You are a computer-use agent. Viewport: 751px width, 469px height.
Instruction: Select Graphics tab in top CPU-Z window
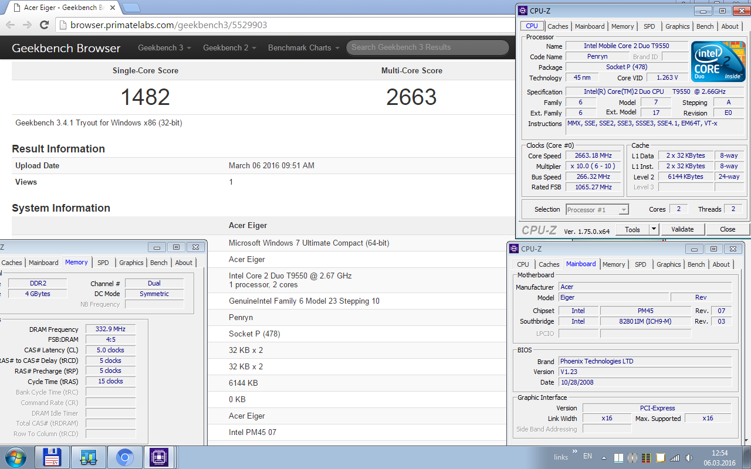click(678, 26)
